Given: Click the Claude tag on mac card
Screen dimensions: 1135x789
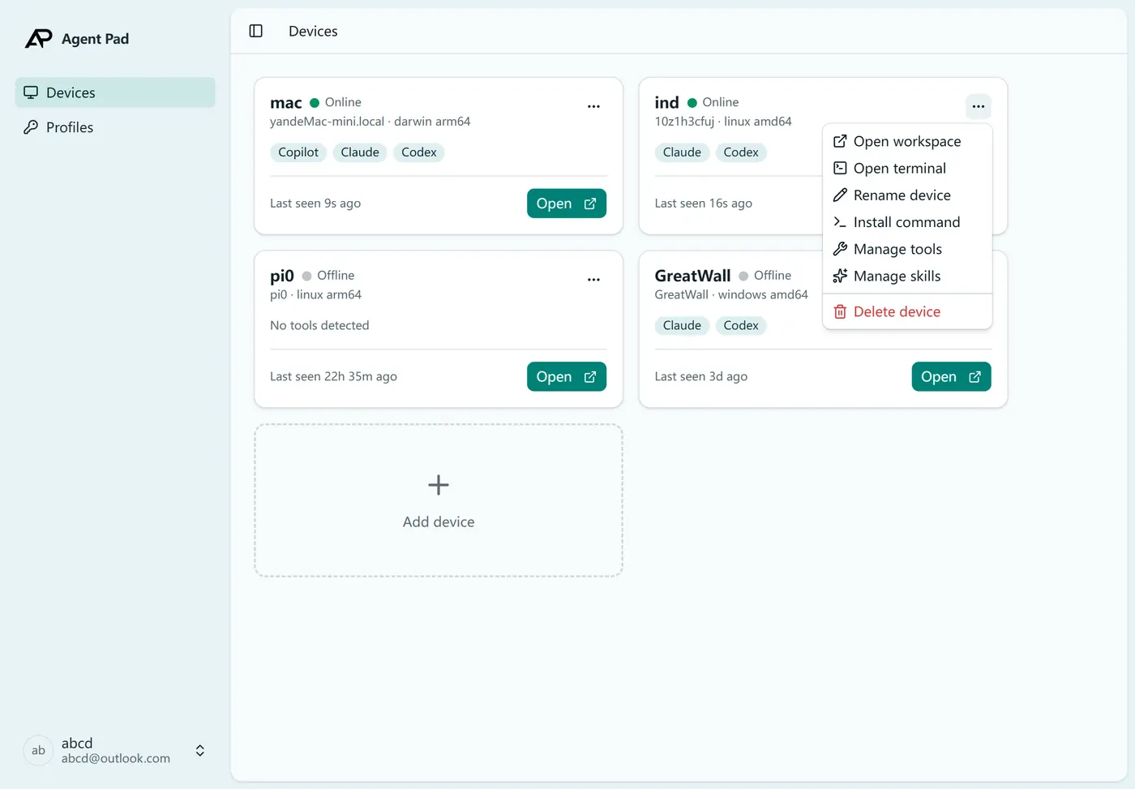Looking at the screenshot, I should 360,152.
